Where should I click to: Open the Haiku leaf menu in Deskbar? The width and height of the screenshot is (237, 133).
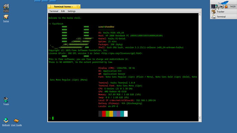223,2
